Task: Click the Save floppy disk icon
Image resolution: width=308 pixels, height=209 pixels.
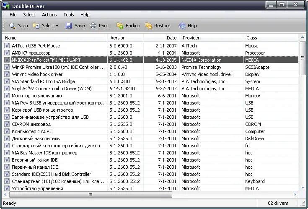Action: 69,26
